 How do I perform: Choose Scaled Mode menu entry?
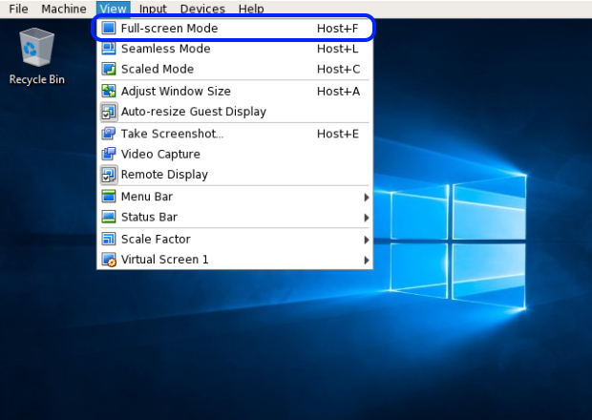tap(234, 69)
